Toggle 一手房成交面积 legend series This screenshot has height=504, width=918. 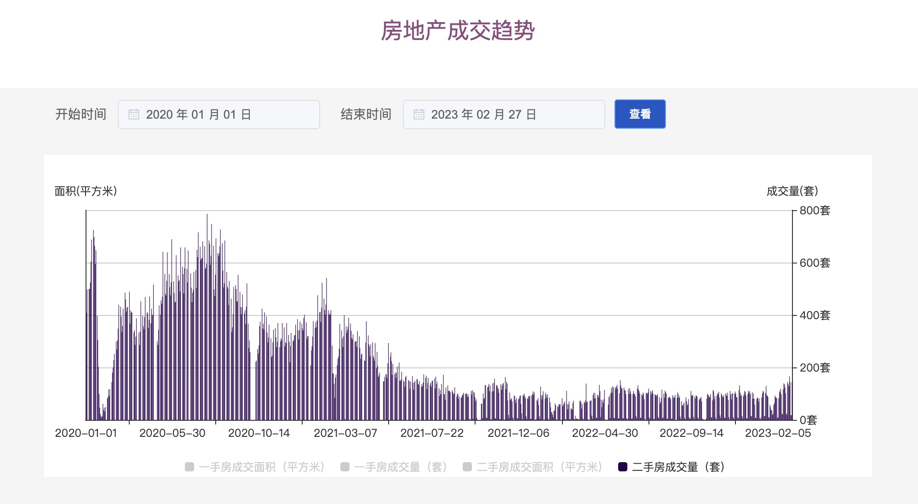point(262,467)
